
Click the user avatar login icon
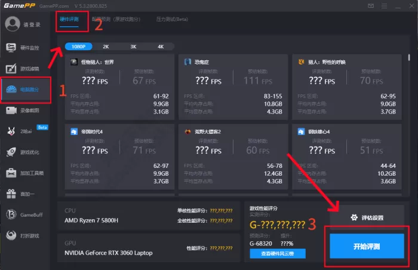13,24
